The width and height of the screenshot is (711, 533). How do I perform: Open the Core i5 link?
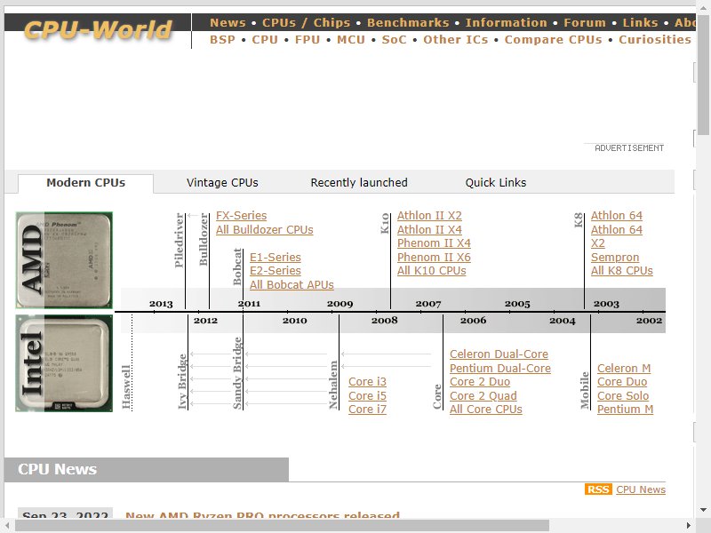click(367, 396)
